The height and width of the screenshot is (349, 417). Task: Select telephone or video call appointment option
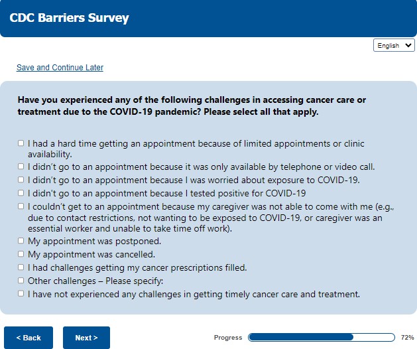21,167
